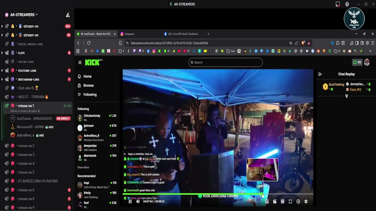Click Définir un statut de salon
Image resolution: width=376 pixels, height=211 pixels.
(x=25, y=111)
